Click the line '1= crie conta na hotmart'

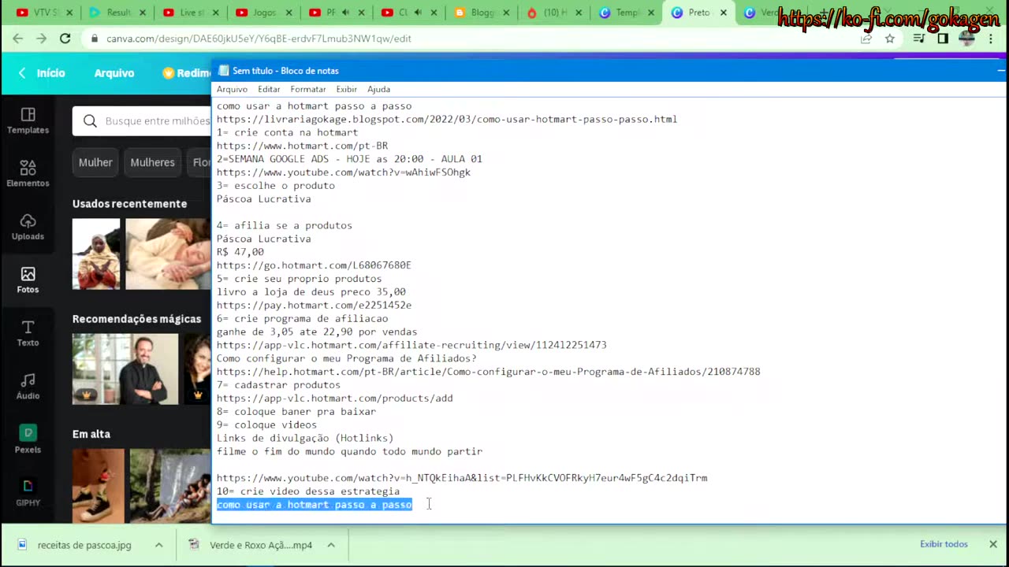coord(287,132)
